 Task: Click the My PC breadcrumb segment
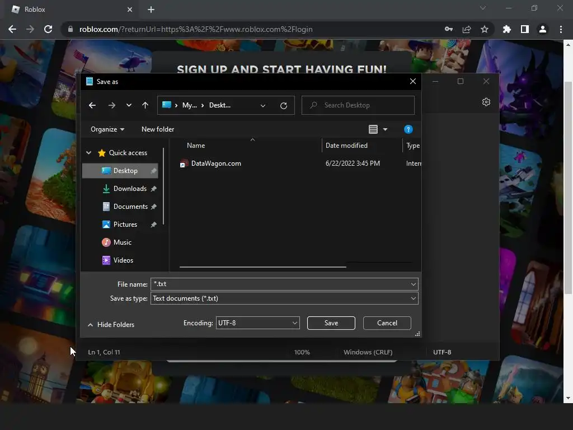pyautogui.click(x=189, y=105)
